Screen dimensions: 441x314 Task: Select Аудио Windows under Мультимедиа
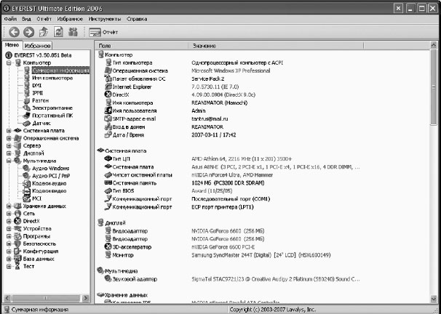[50, 169]
